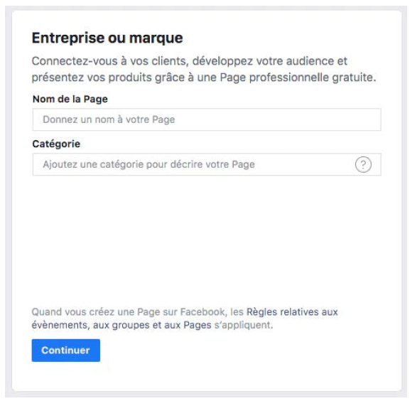Click the Ajoutez une catégorie placeholder text

pyautogui.click(x=149, y=164)
